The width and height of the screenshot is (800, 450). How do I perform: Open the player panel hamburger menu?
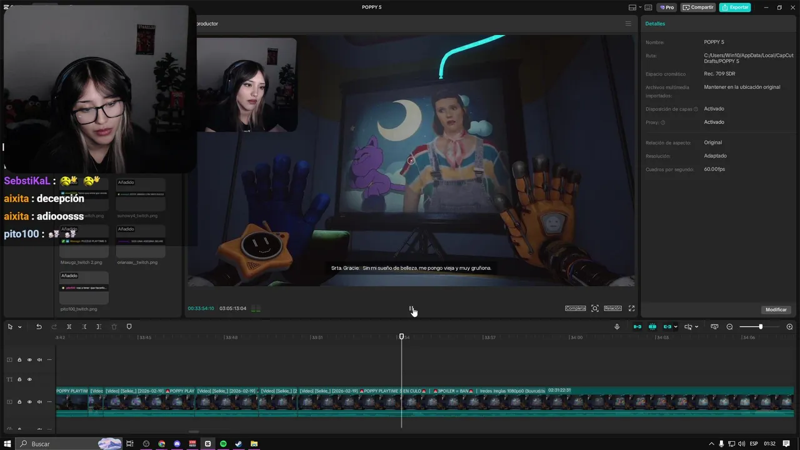(628, 24)
